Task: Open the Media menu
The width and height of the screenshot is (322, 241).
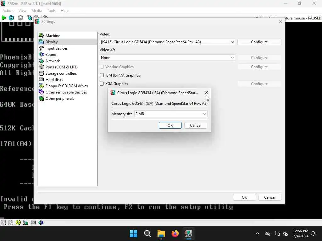Action: (x=36, y=11)
